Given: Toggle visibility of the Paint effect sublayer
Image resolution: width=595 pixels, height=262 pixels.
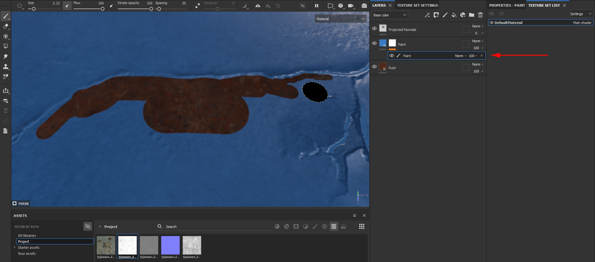Looking at the screenshot, I should (x=392, y=56).
